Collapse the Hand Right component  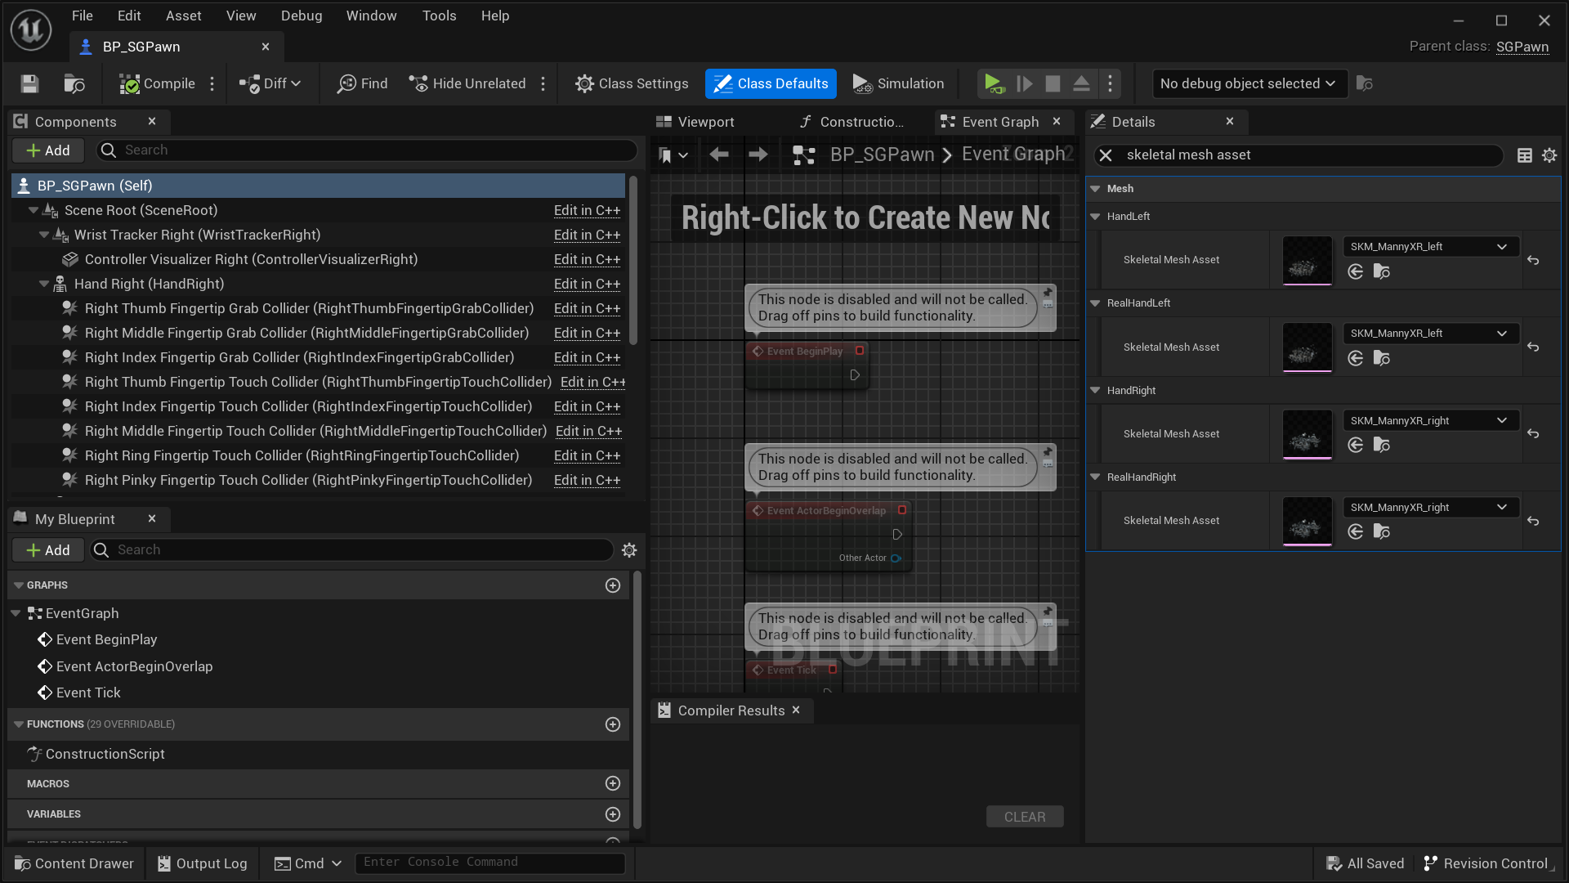click(43, 284)
